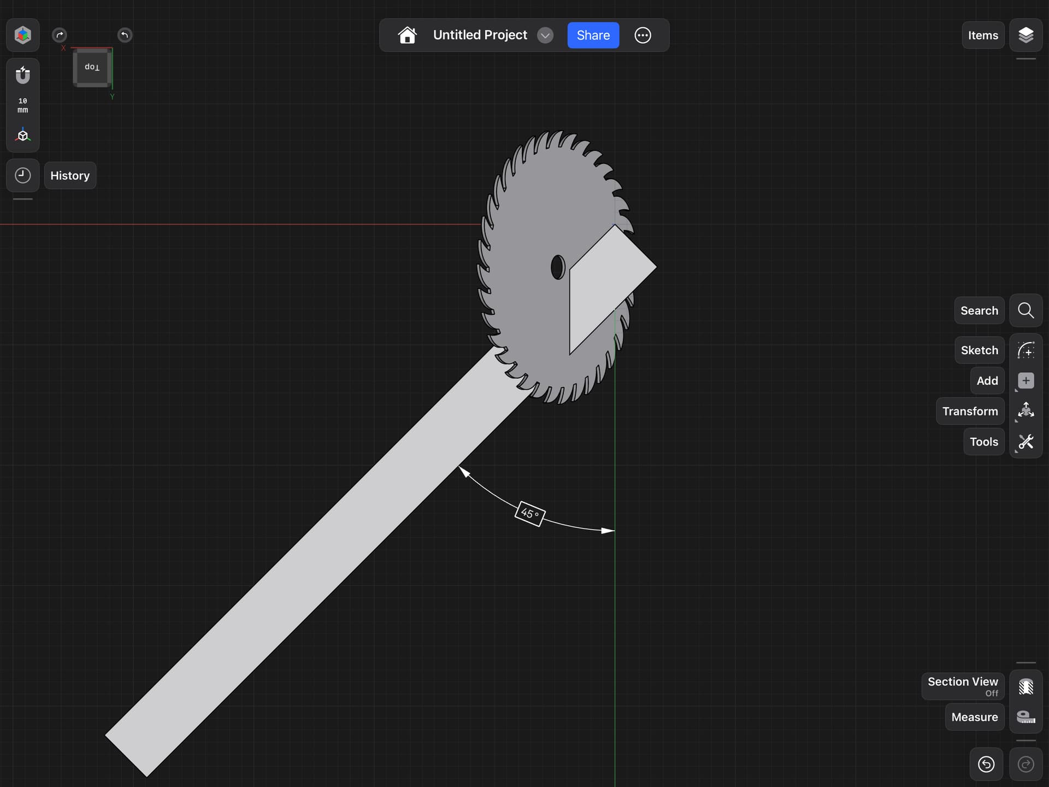1049x787 pixels.
Task: Open the Transform menu label
Action: tap(970, 411)
